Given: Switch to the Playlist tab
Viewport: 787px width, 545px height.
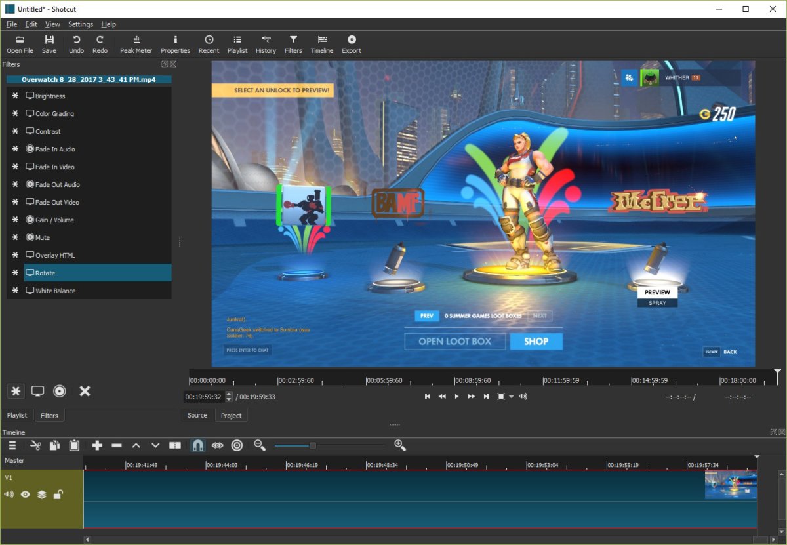Looking at the screenshot, I should [x=17, y=415].
